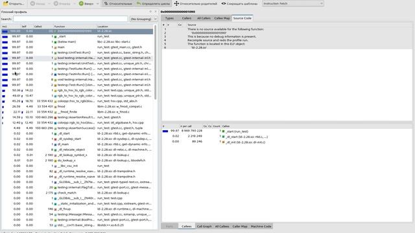Open the Machine Code tab
The height and width of the screenshot is (233, 415).
pyautogui.click(x=261, y=227)
